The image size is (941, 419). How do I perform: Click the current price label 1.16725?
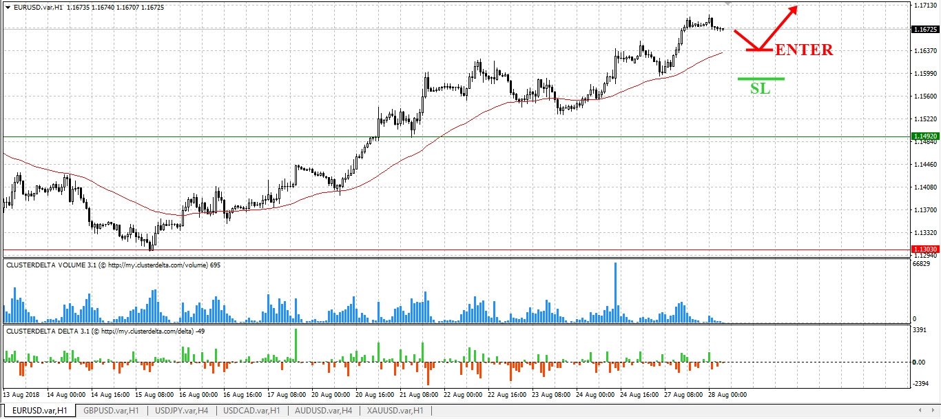coord(924,30)
